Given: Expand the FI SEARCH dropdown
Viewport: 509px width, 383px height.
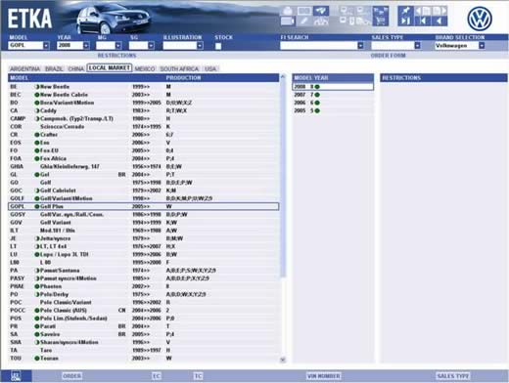Looking at the screenshot, I should coord(360,46).
